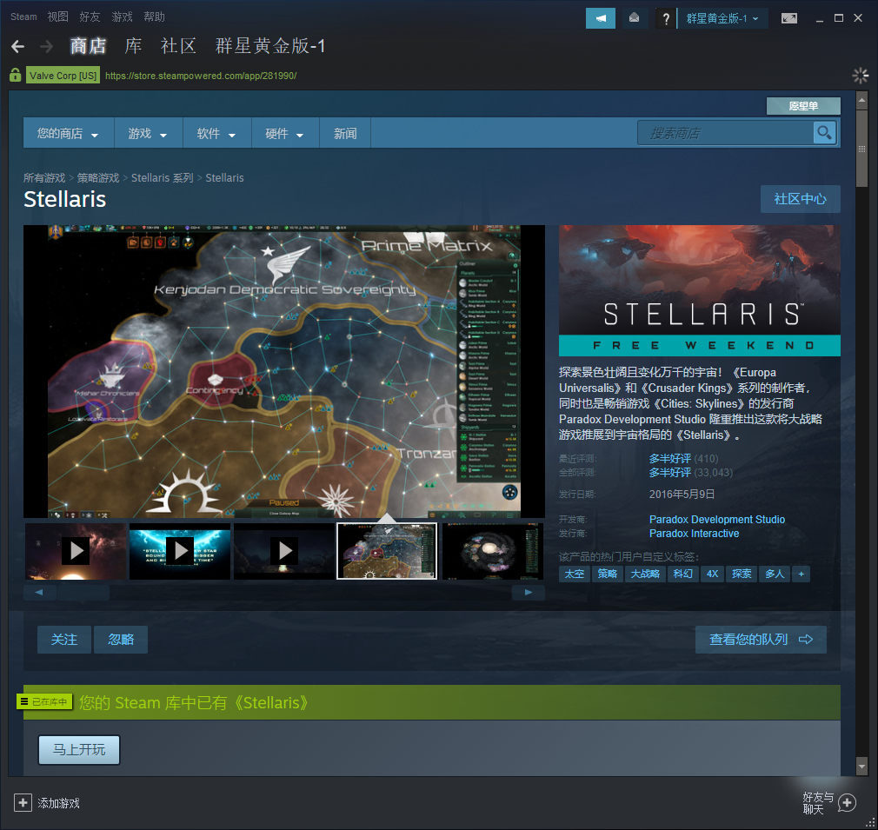Image resolution: width=878 pixels, height=830 pixels.
Task: Add a tag with the + button
Action: [801, 574]
